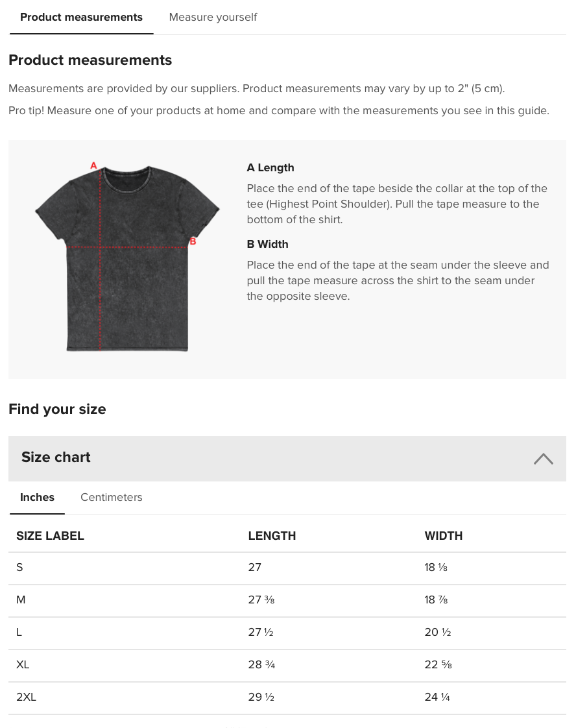Image resolution: width=576 pixels, height=728 pixels.
Task: Click the Size chart section title
Action: [56, 457]
